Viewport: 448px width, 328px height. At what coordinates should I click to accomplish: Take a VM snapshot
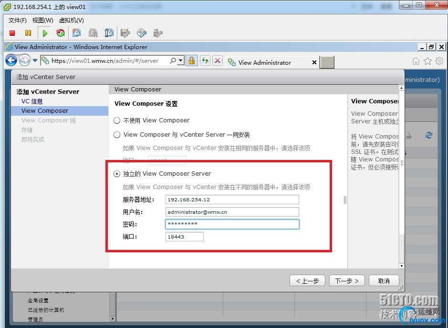click(76, 33)
